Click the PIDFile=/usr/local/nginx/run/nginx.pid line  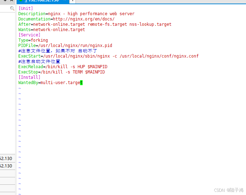pyautogui.click(x=65, y=46)
